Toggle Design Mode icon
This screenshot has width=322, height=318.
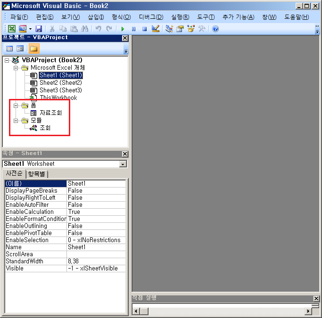click(x=156, y=29)
